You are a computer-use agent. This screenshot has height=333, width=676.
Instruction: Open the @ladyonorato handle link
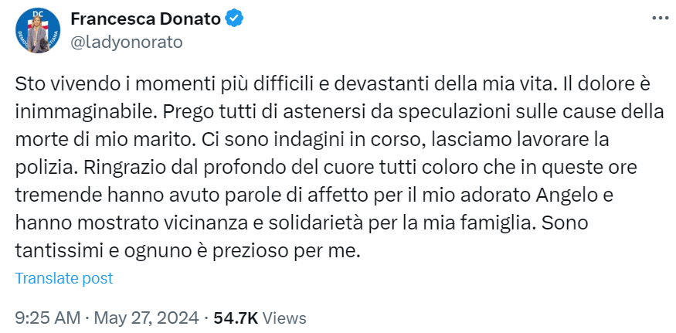pos(126,42)
